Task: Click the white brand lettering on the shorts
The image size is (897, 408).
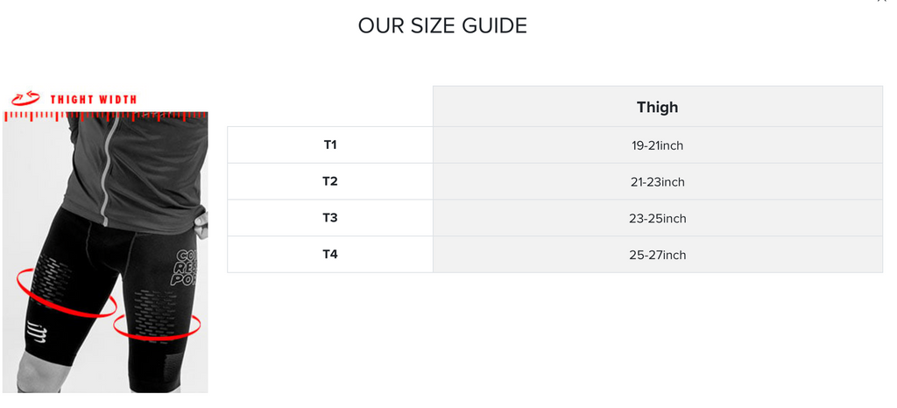Action: [x=187, y=268]
